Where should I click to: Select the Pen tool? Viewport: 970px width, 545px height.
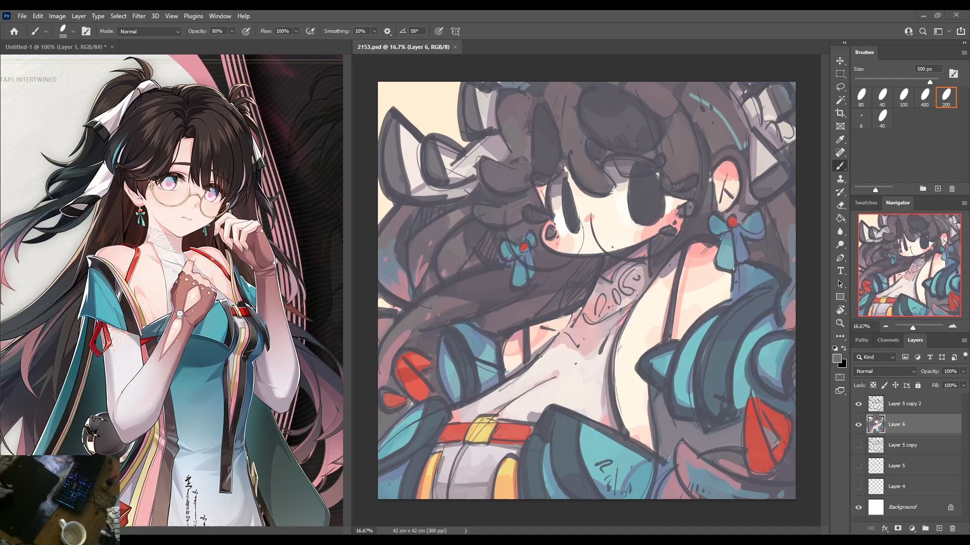(x=840, y=258)
